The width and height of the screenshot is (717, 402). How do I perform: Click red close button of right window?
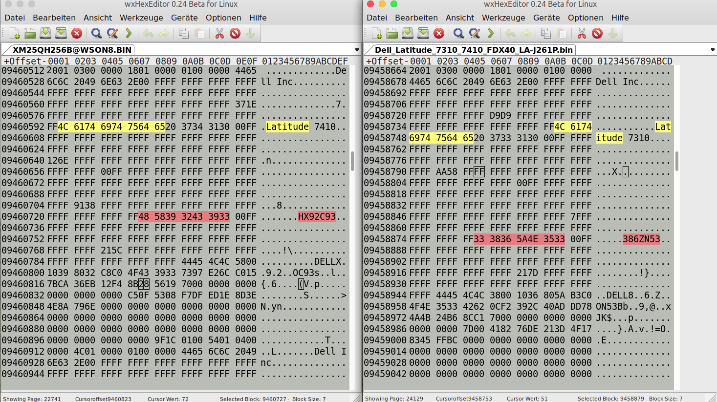coord(370,4)
